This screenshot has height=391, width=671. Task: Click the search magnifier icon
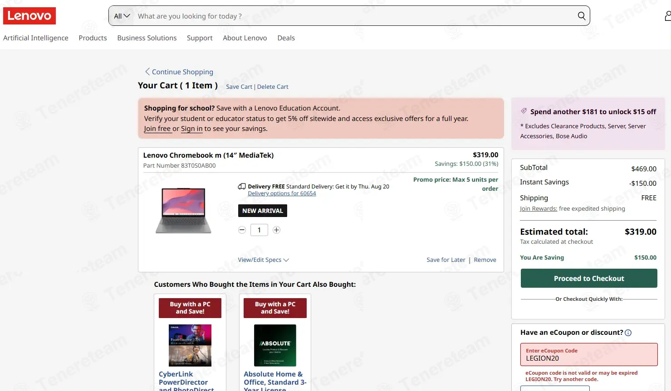[x=581, y=16]
